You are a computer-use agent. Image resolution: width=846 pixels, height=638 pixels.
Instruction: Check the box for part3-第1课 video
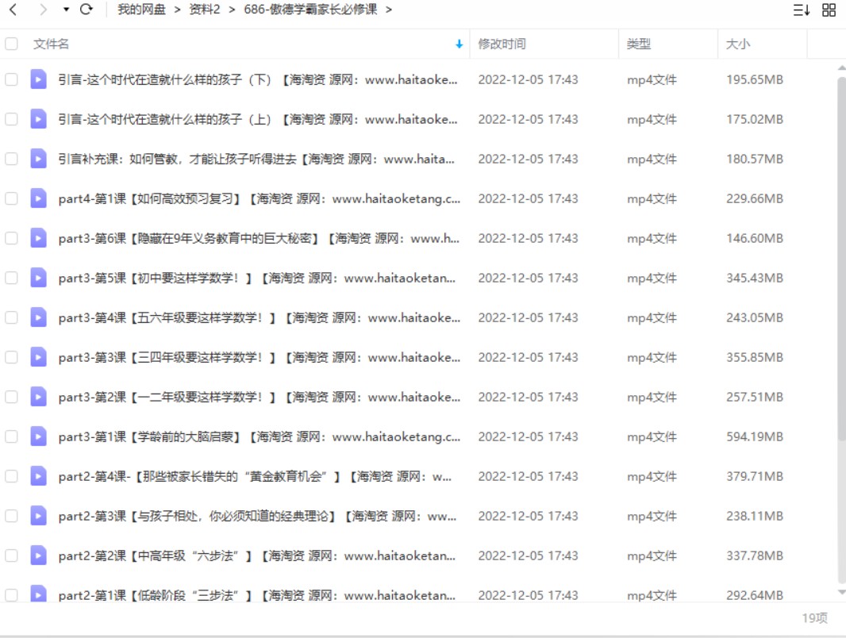point(11,436)
